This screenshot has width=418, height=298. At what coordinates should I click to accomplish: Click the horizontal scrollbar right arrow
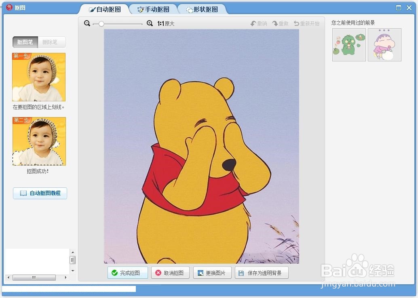pos(66,277)
